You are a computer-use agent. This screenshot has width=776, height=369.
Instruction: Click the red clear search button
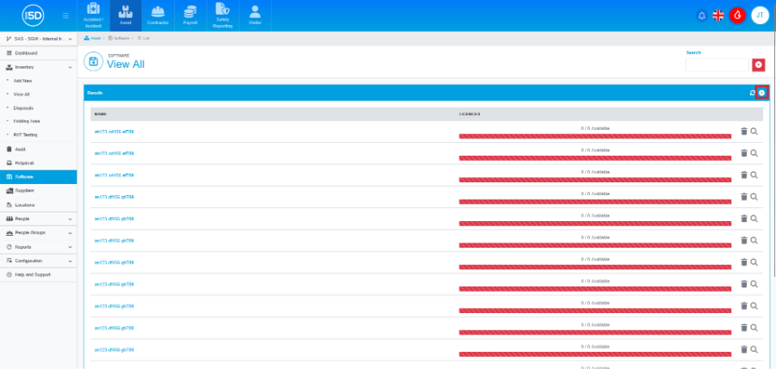(758, 65)
